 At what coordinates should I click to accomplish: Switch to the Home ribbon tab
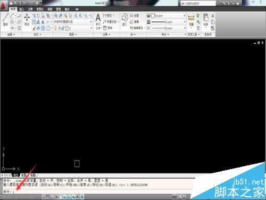pyautogui.click(x=13, y=9)
